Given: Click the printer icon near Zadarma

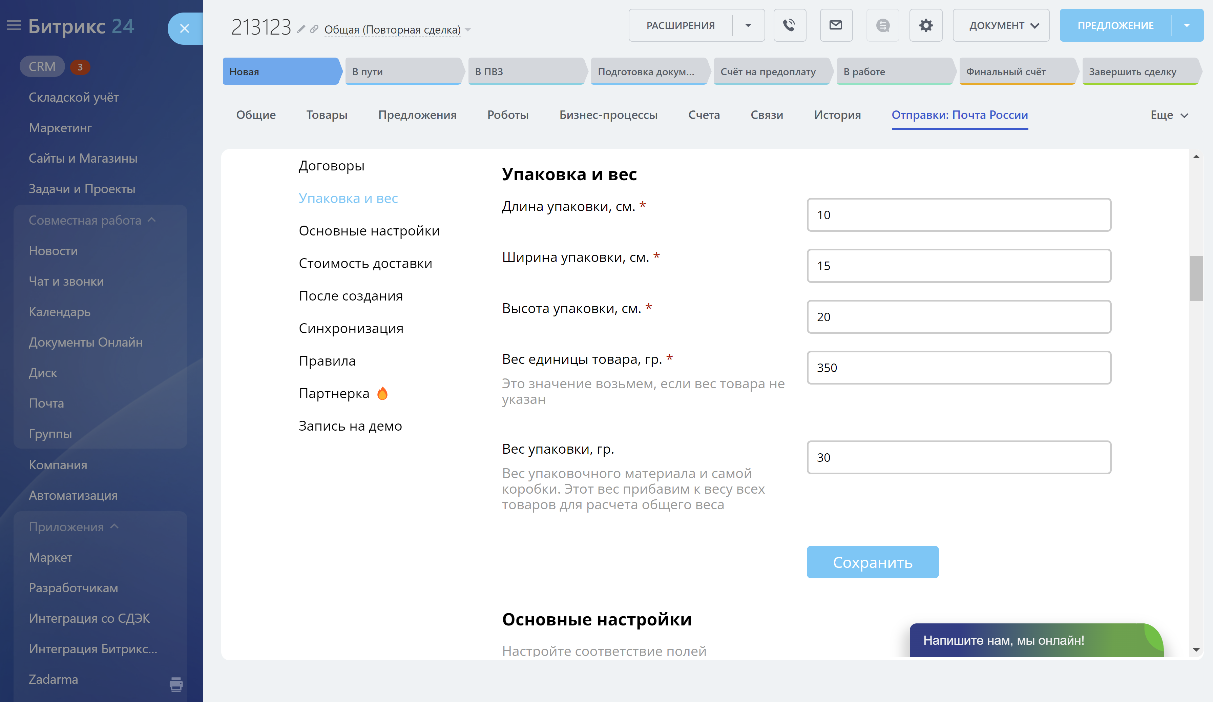Looking at the screenshot, I should pos(176,684).
